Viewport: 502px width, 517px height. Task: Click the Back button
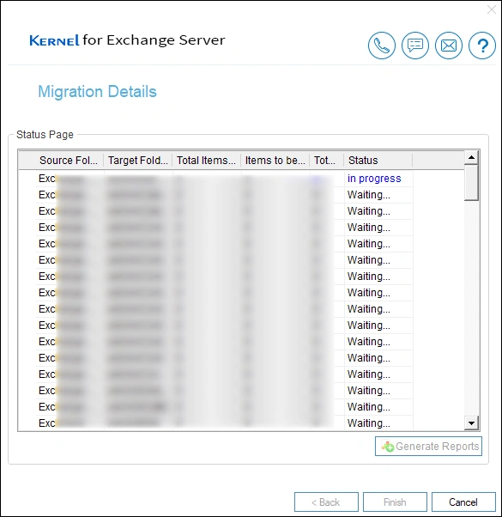click(x=326, y=502)
